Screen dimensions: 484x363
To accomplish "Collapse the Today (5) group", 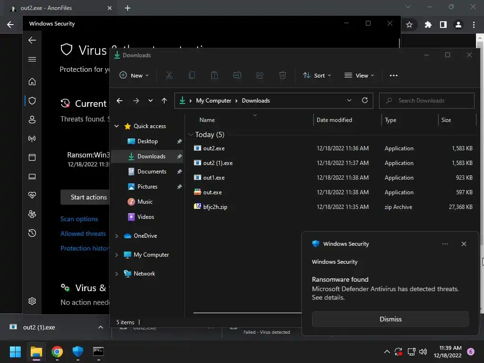I will point(191,135).
